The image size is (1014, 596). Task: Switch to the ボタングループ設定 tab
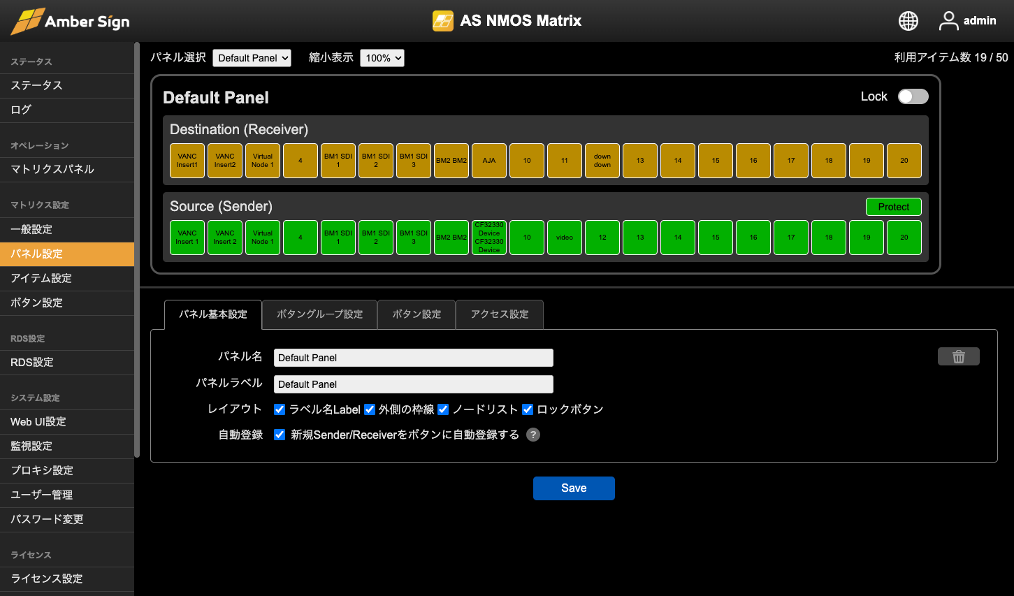(x=319, y=314)
